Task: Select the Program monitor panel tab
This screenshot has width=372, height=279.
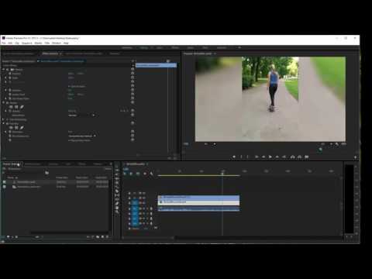Action: 198,53
